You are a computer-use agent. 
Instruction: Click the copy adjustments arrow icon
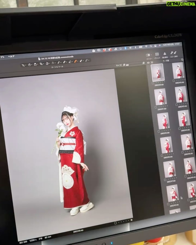[171, 53]
